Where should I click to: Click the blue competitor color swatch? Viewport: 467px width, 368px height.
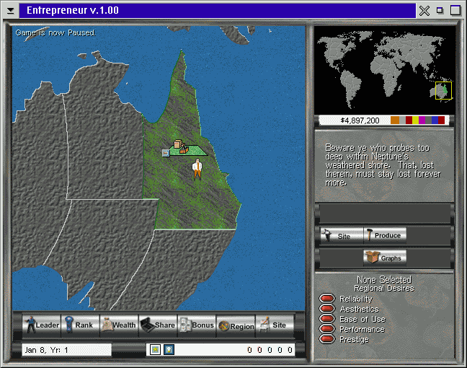click(435, 121)
